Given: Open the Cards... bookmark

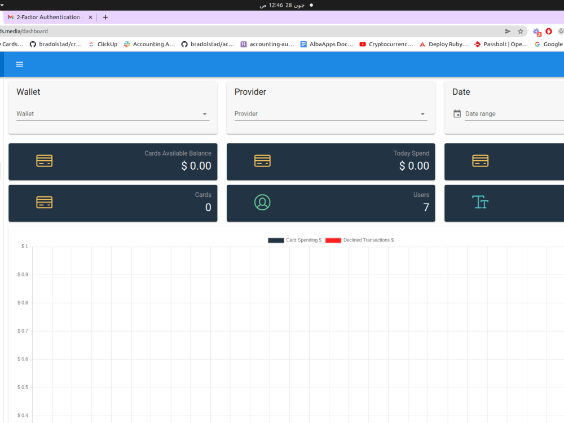Looking at the screenshot, I should (x=12, y=44).
